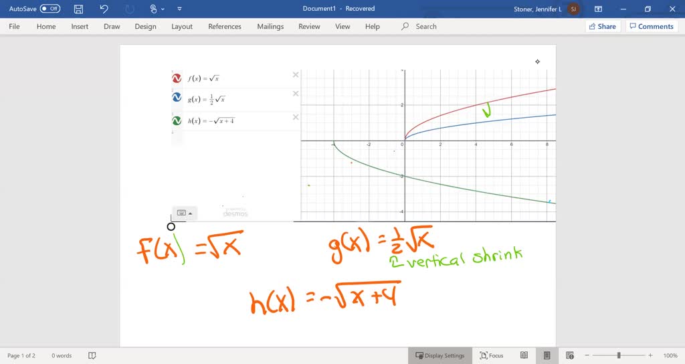Open the File menu
Screen dimensions: 685x364
click(15, 26)
